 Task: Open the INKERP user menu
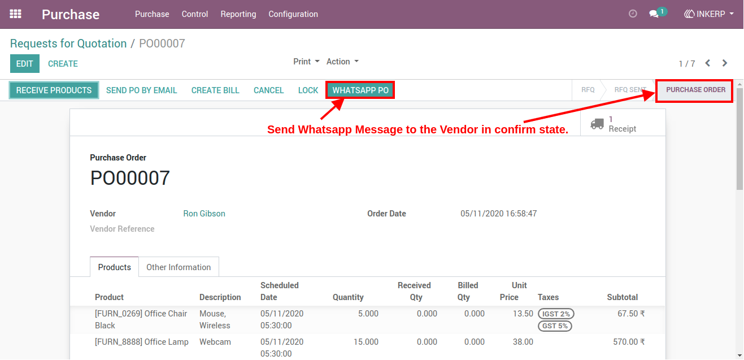tap(709, 14)
